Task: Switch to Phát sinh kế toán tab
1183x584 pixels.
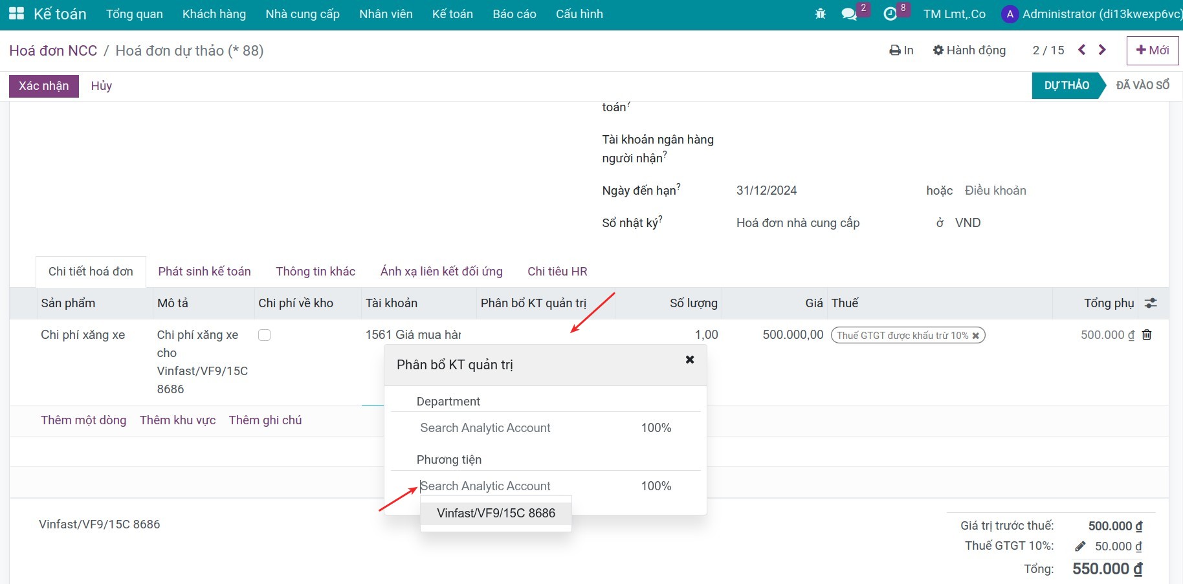Action: 205,272
